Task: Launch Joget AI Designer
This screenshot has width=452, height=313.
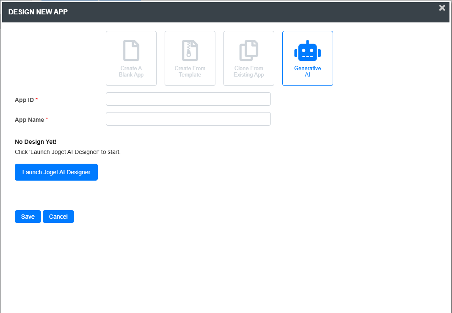Action: 56,172
